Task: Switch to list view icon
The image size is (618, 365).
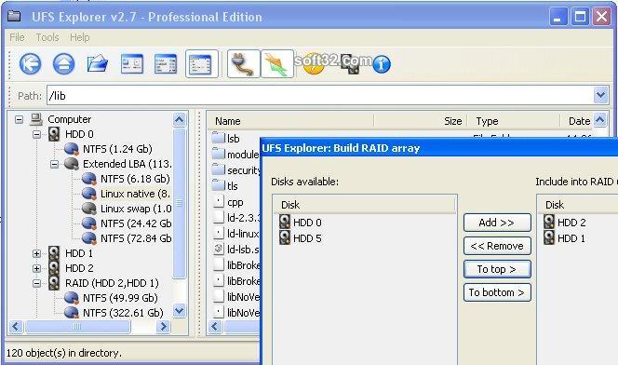Action: pyautogui.click(x=166, y=64)
